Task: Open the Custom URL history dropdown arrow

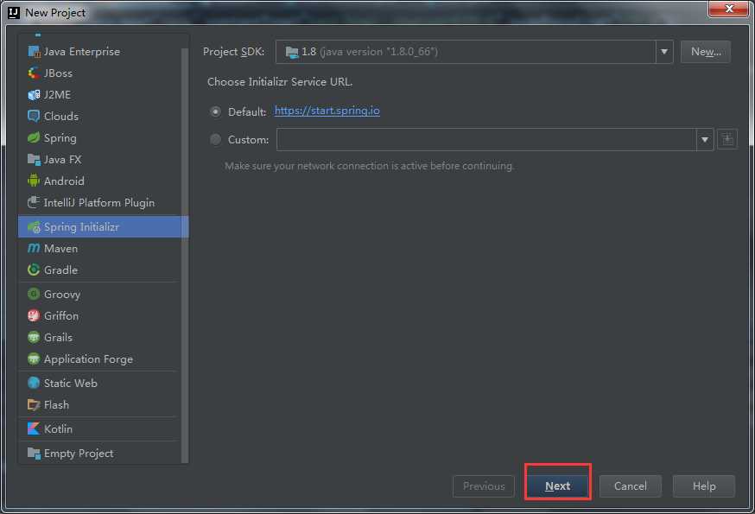Action: tap(705, 140)
